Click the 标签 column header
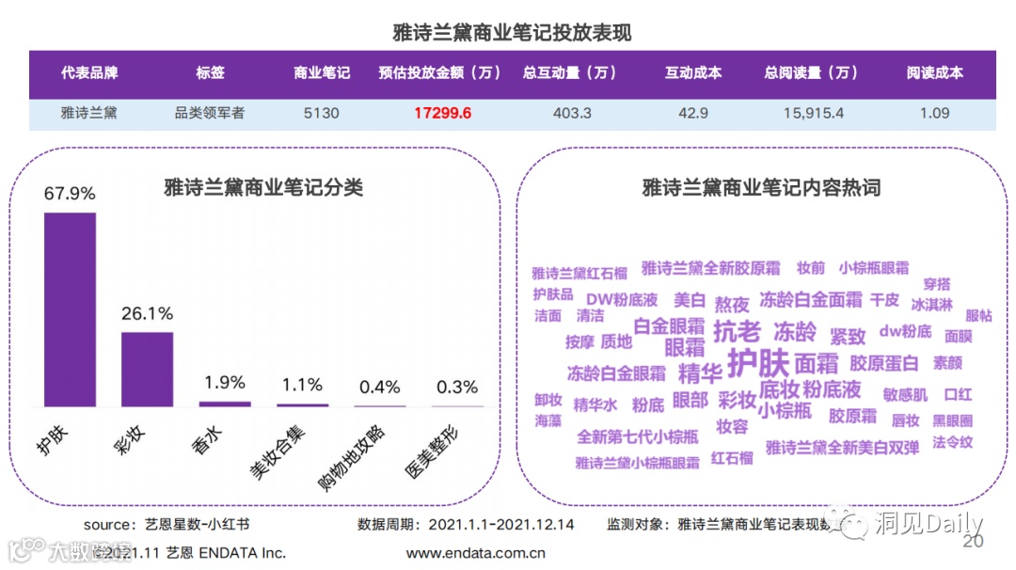The image size is (1016, 570). tap(210, 72)
